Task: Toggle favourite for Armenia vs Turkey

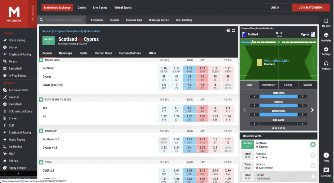Action: tap(313, 155)
